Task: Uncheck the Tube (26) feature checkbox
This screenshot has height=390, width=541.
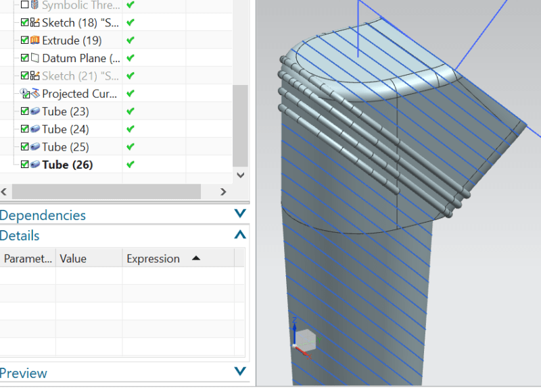Action: (x=24, y=164)
